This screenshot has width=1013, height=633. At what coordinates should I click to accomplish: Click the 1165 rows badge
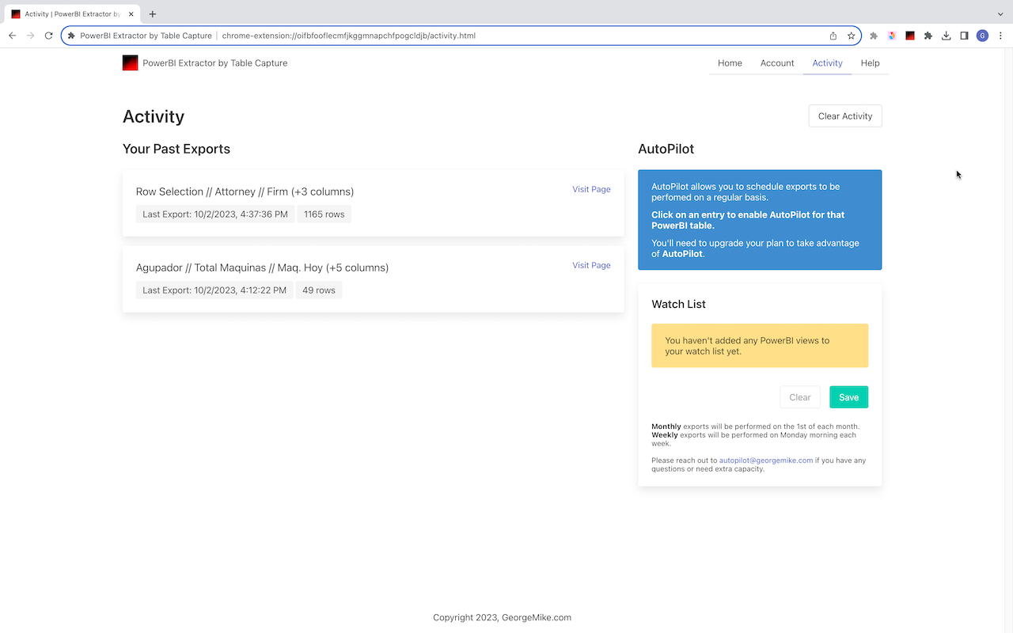point(324,214)
